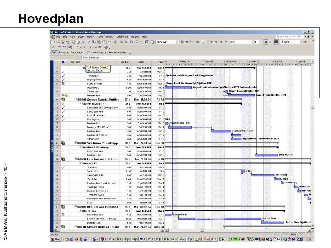This screenshot has height=248, width=331.
Task: Click the Cut scissors icon
Action: pyautogui.click(x=89, y=42)
